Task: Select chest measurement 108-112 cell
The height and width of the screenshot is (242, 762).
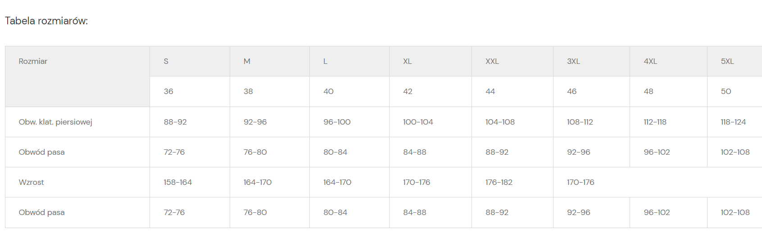Action: tap(580, 122)
